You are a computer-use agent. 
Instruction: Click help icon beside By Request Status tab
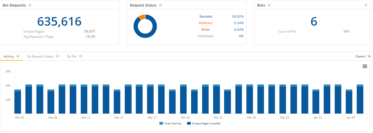click(x=58, y=56)
